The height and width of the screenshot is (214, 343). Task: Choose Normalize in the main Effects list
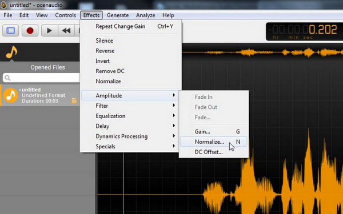131,81
